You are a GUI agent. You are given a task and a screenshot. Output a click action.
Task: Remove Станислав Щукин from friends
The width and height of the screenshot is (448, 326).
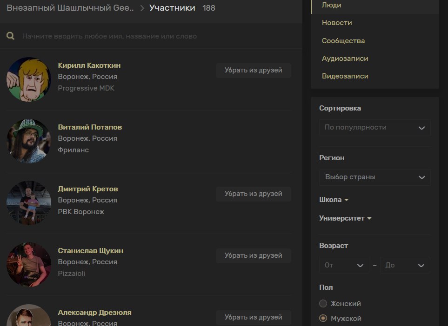254,255
